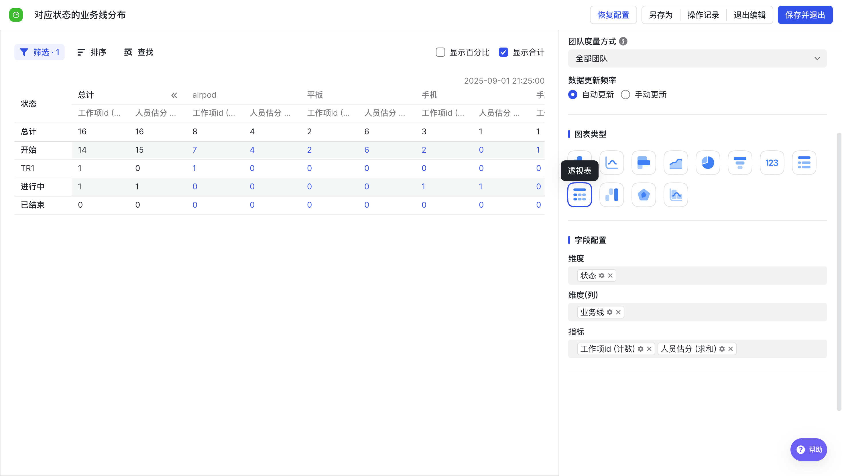Remove the 人员估分 (求和) metric tag
The height and width of the screenshot is (476, 842).
point(731,349)
